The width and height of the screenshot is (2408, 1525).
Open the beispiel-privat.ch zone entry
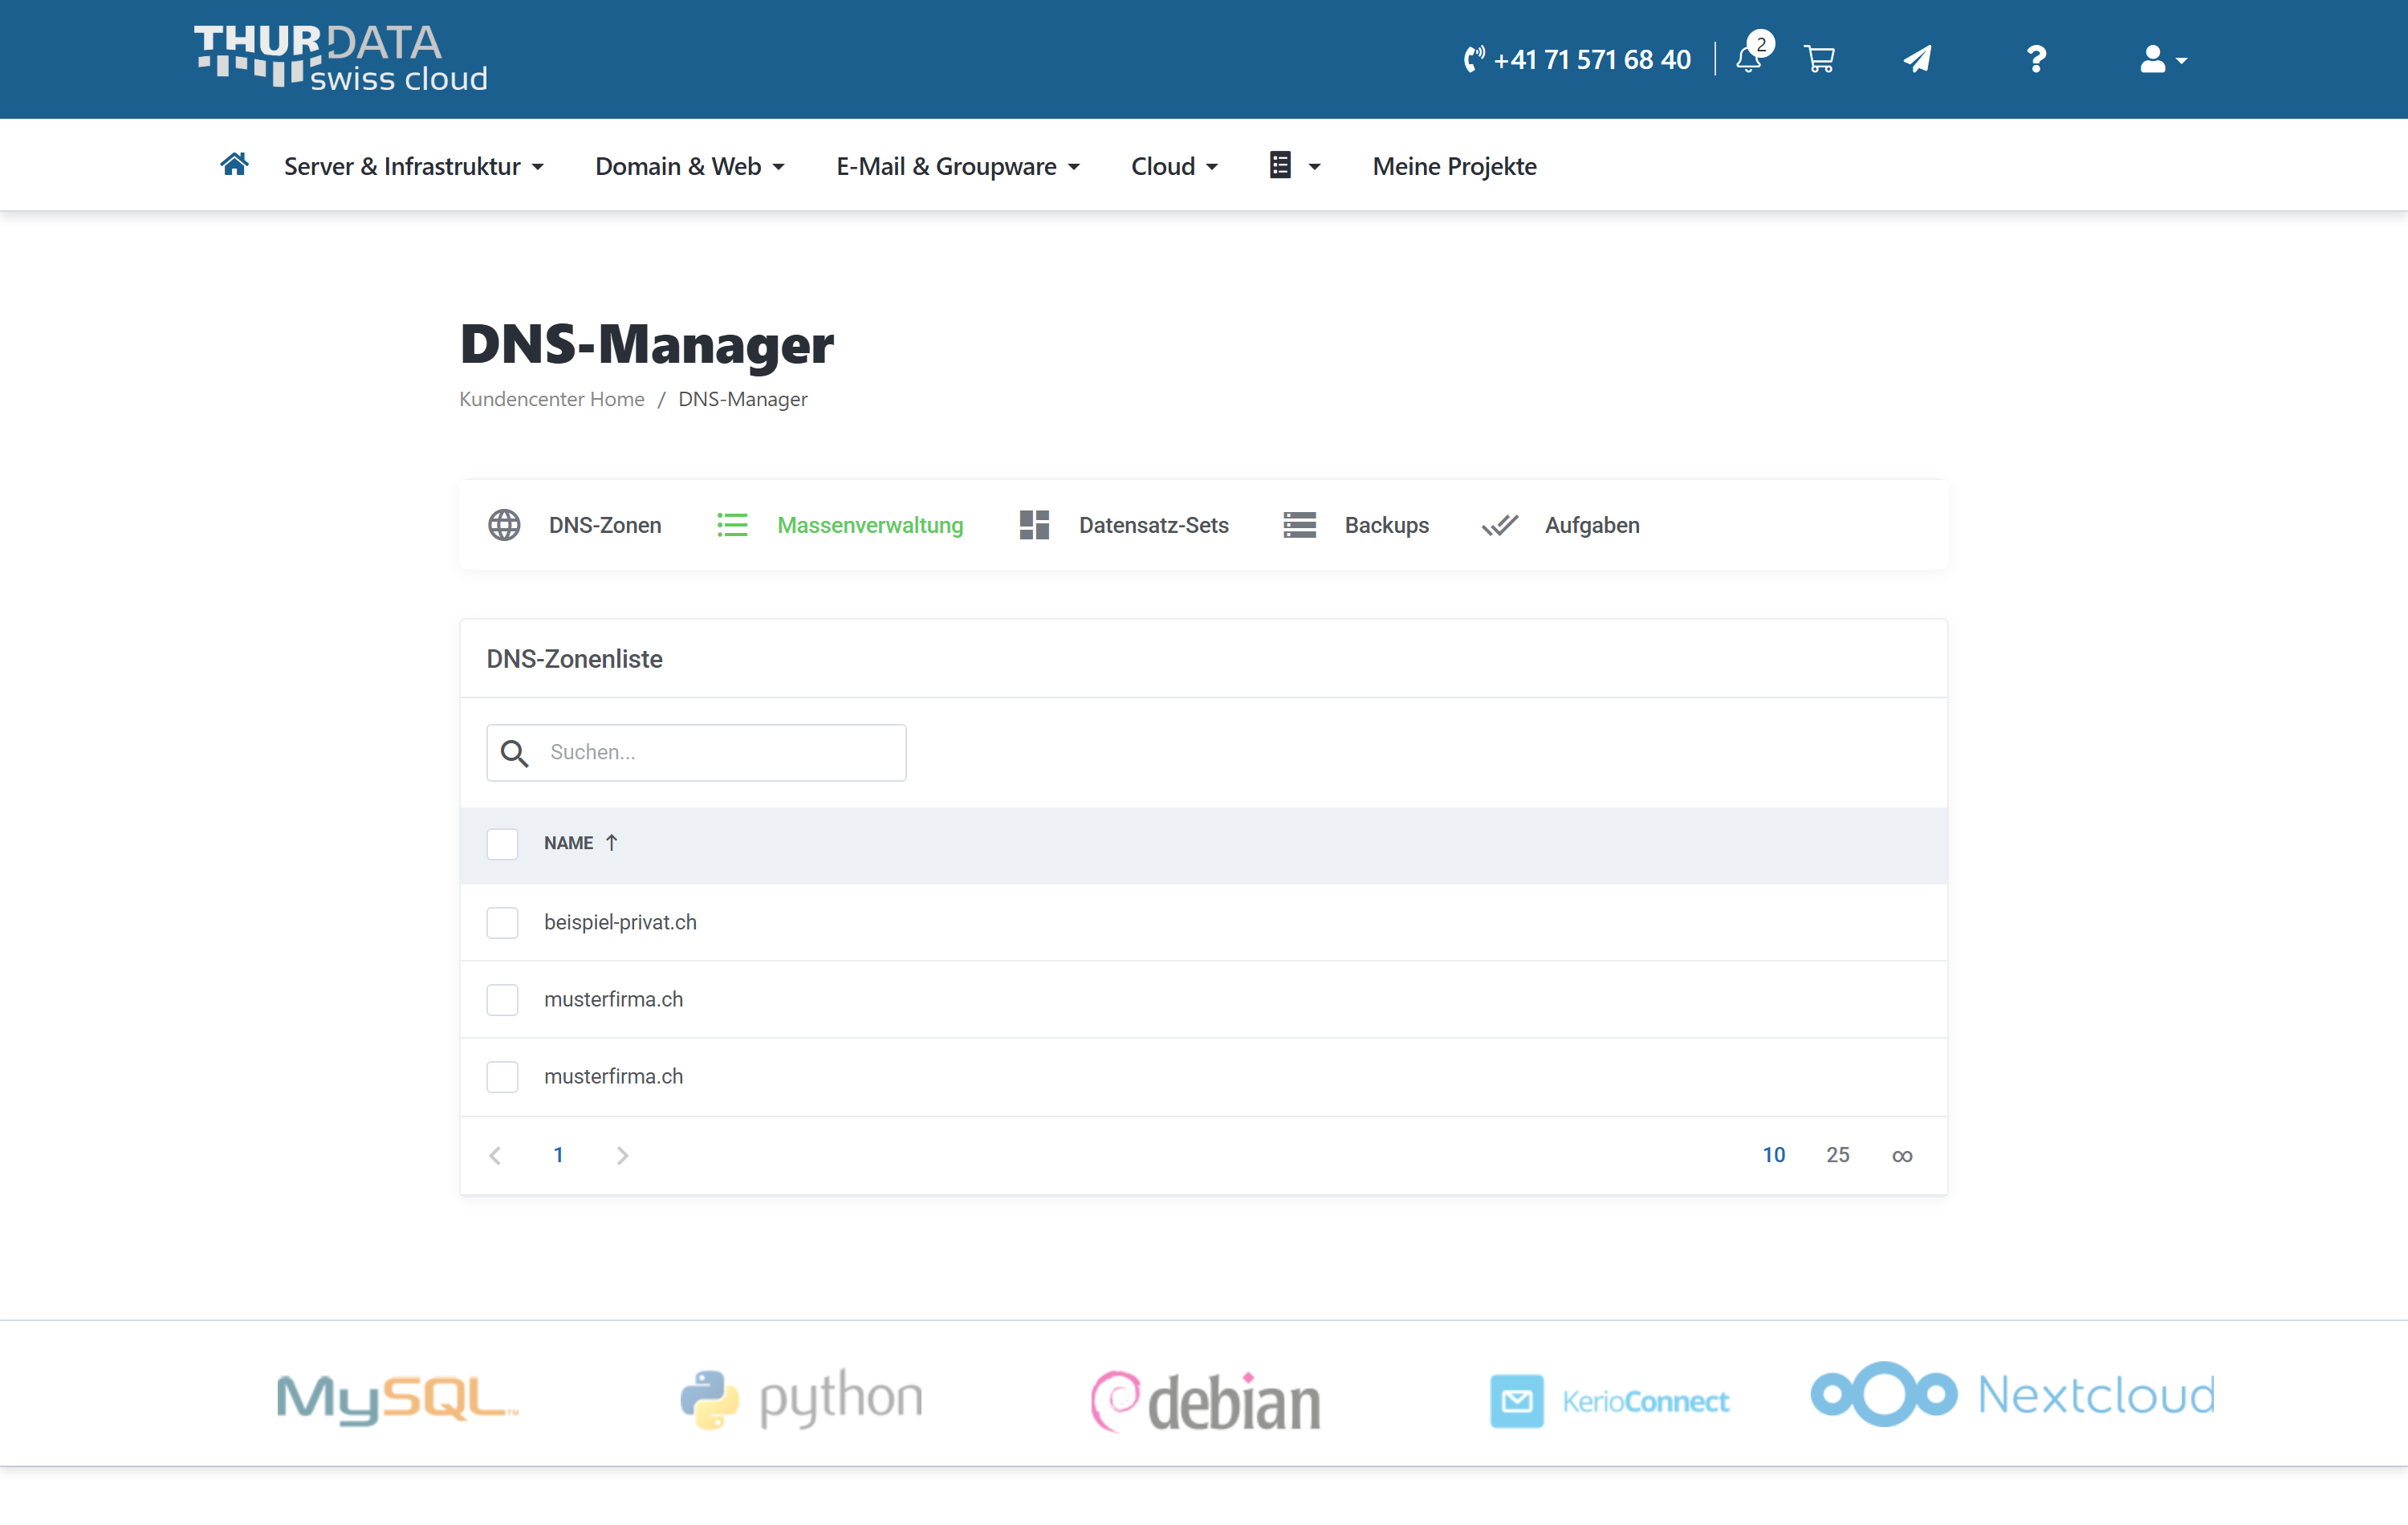(x=620, y=922)
